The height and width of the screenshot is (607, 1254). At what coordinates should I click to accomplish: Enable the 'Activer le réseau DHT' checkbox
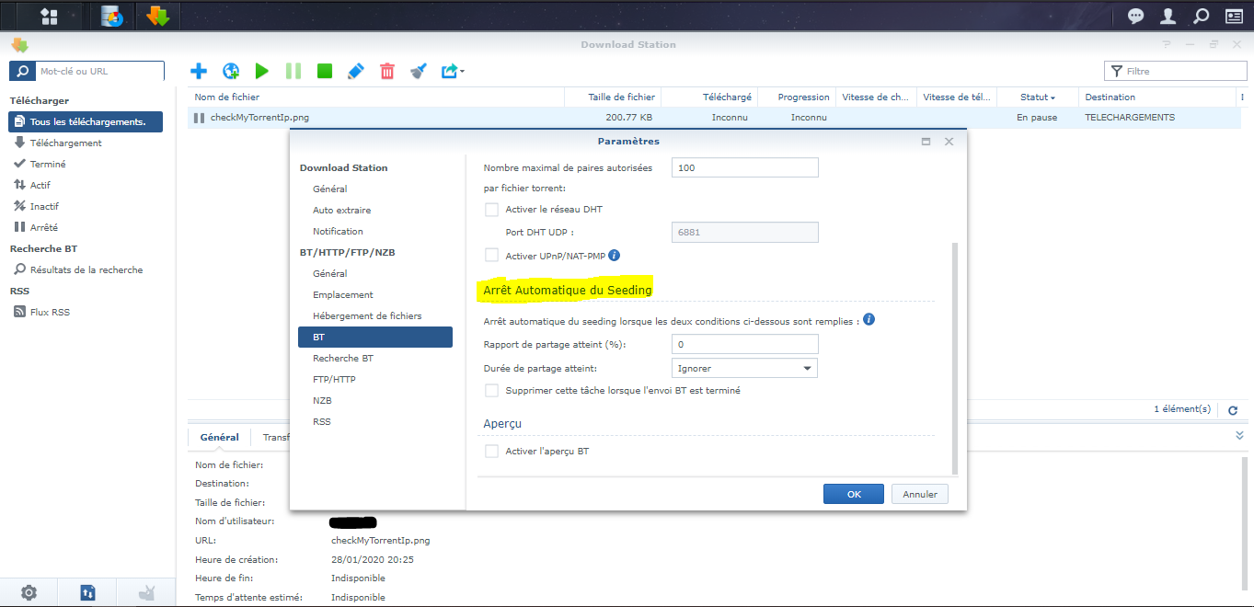491,210
